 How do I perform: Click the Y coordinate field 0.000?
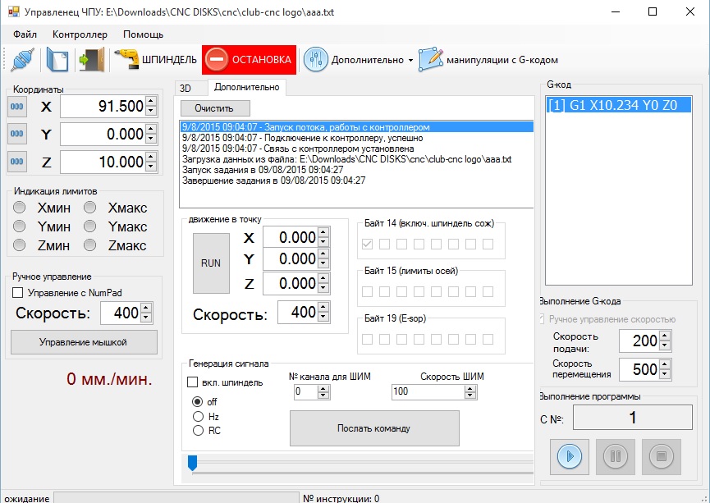tap(103, 134)
